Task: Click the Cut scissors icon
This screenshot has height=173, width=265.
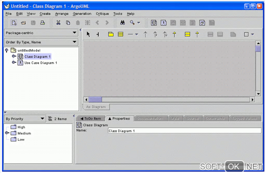Action: point(58,23)
